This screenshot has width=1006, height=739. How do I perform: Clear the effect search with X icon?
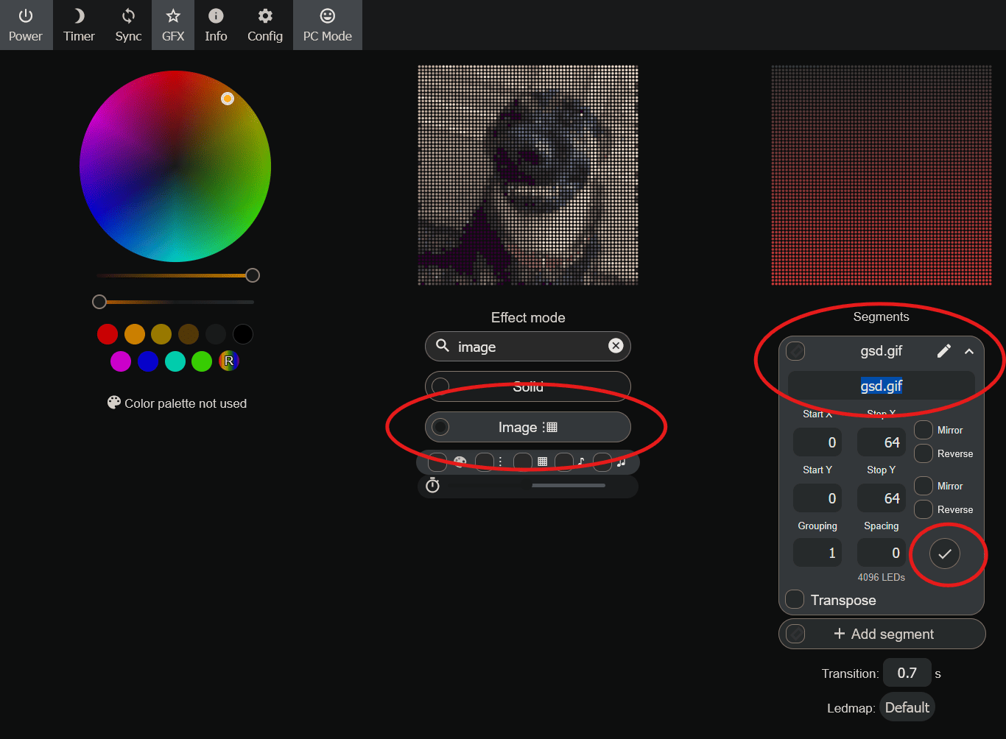tap(616, 346)
